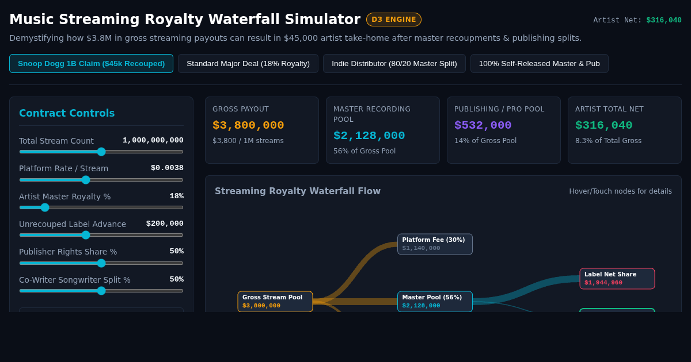
Task: Move Publisher Rights Share % slider
Action: [101, 263]
